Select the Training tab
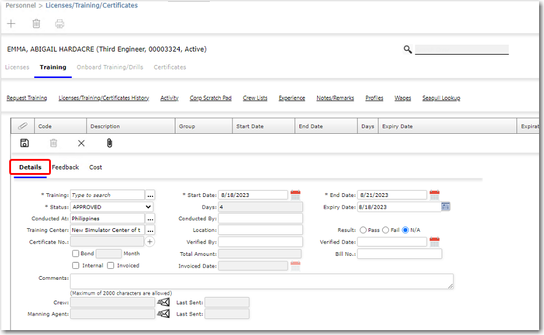544x335 pixels. click(x=53, y=67)
